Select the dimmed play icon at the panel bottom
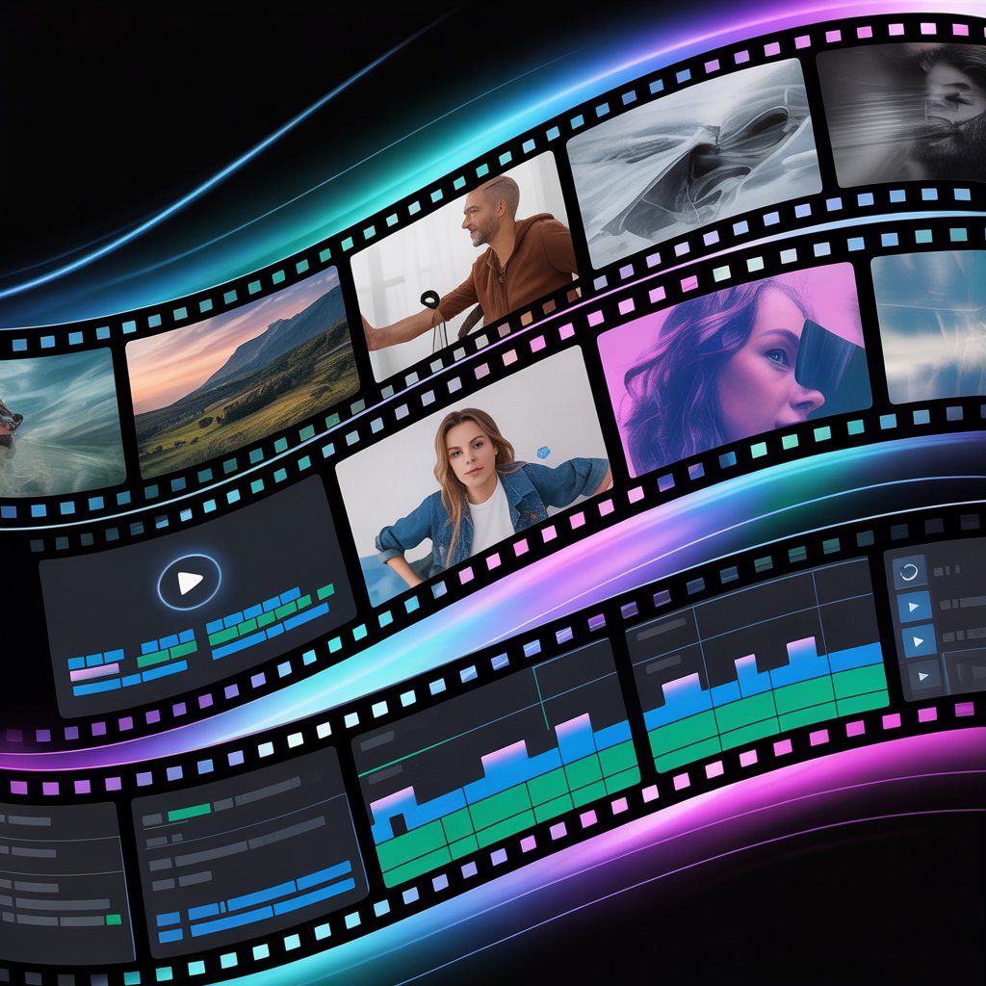 (x=922, y=674)
